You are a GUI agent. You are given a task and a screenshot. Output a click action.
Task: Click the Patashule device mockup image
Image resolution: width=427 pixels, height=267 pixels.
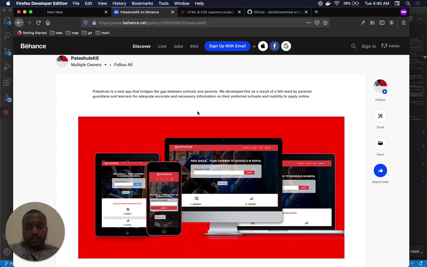coord(211,187)
